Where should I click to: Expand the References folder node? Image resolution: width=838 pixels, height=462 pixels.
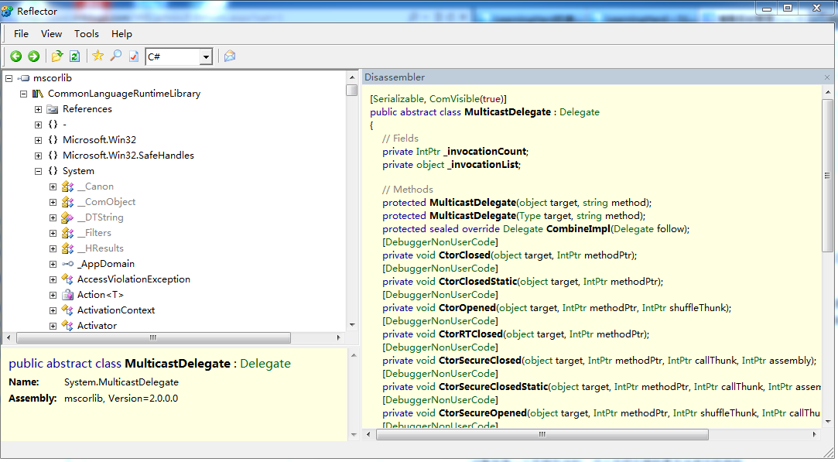(38, 109)
